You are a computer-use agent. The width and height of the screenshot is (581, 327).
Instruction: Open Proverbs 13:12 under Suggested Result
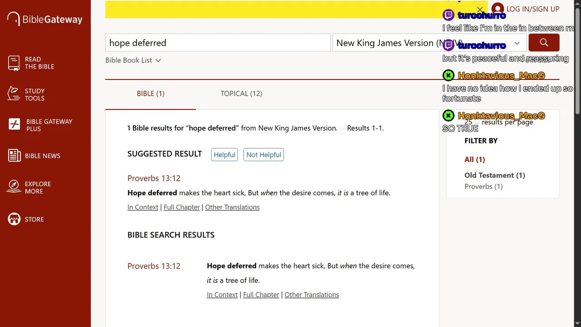154,178
